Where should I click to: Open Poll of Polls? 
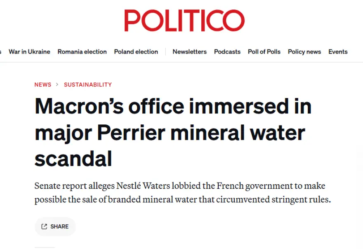click(264, 52)
